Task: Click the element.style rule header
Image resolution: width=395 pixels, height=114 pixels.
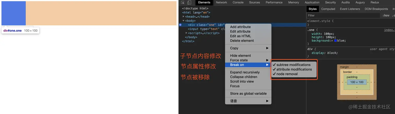Action: [x=320, y=21]
